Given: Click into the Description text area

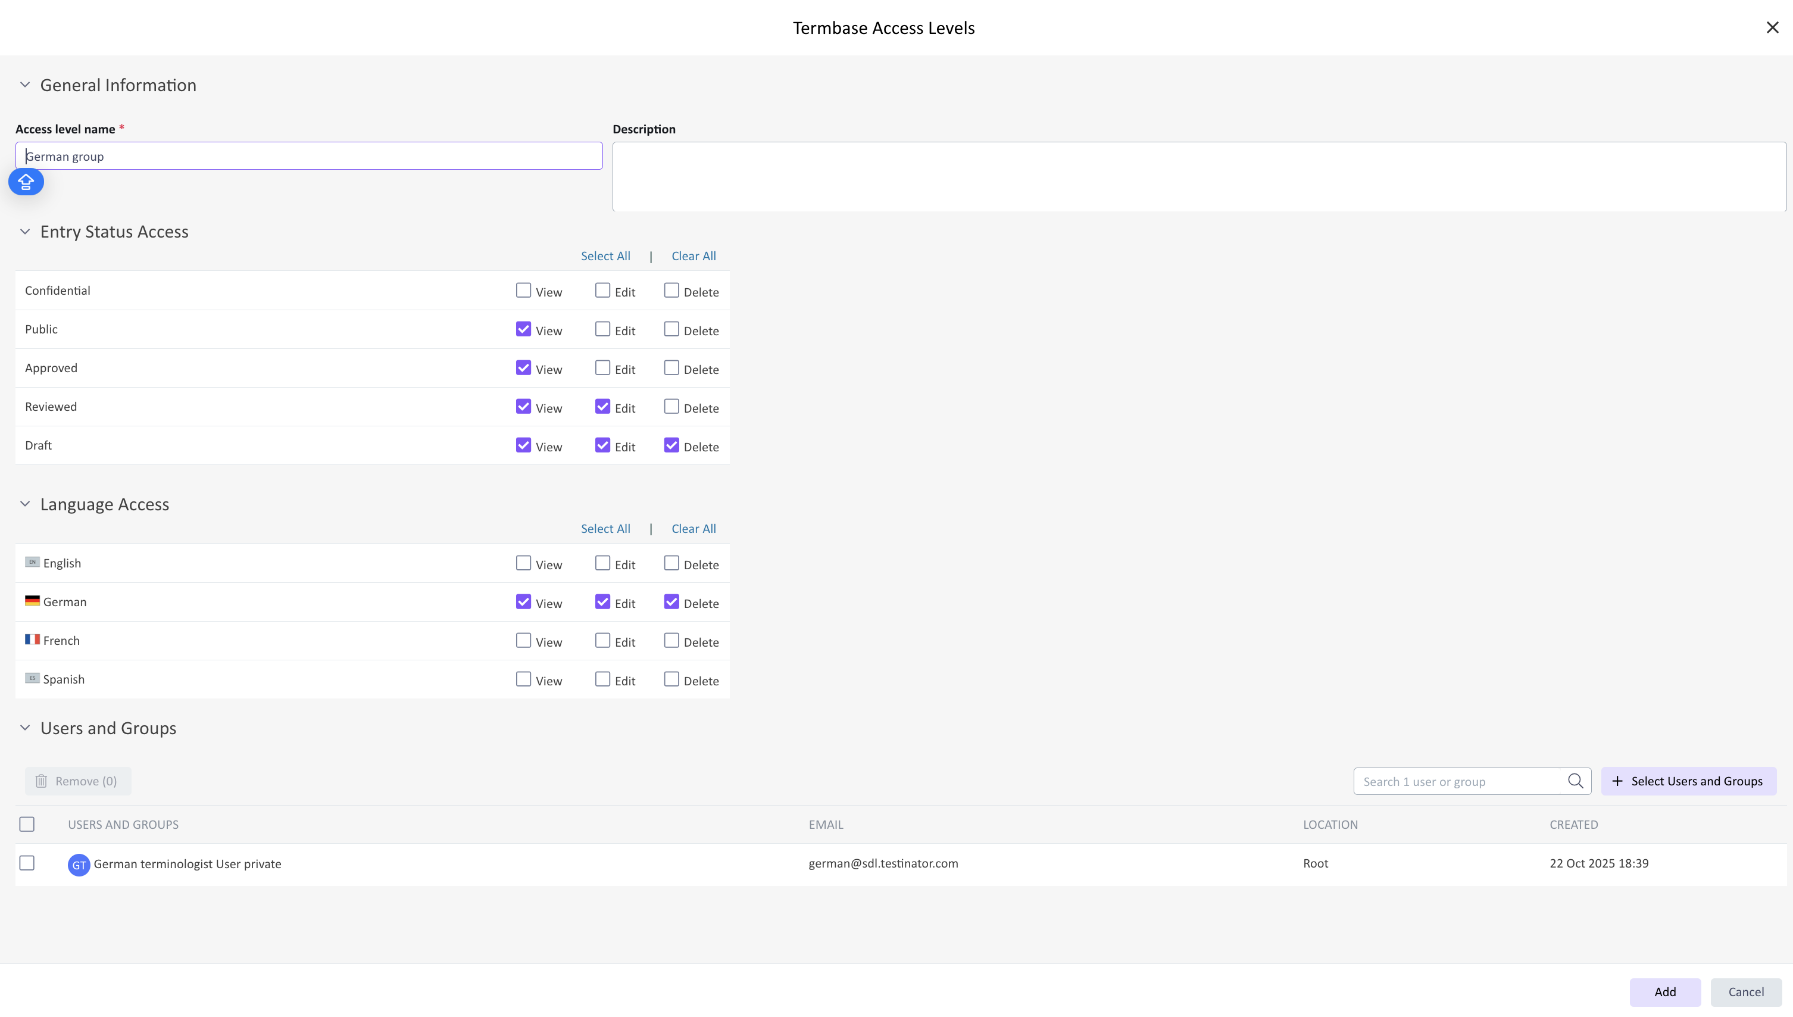Looking at the screenshot, I should (1198, 176).
